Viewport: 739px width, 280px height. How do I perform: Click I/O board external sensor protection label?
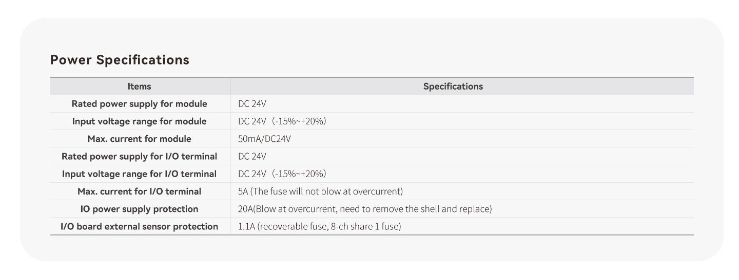pyautogui.click(x=140, y=226)
